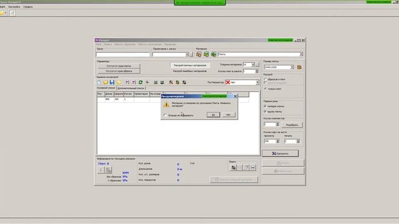Click the grid icon button under Пакет label
399x224 pixels.
pos(108,170)
